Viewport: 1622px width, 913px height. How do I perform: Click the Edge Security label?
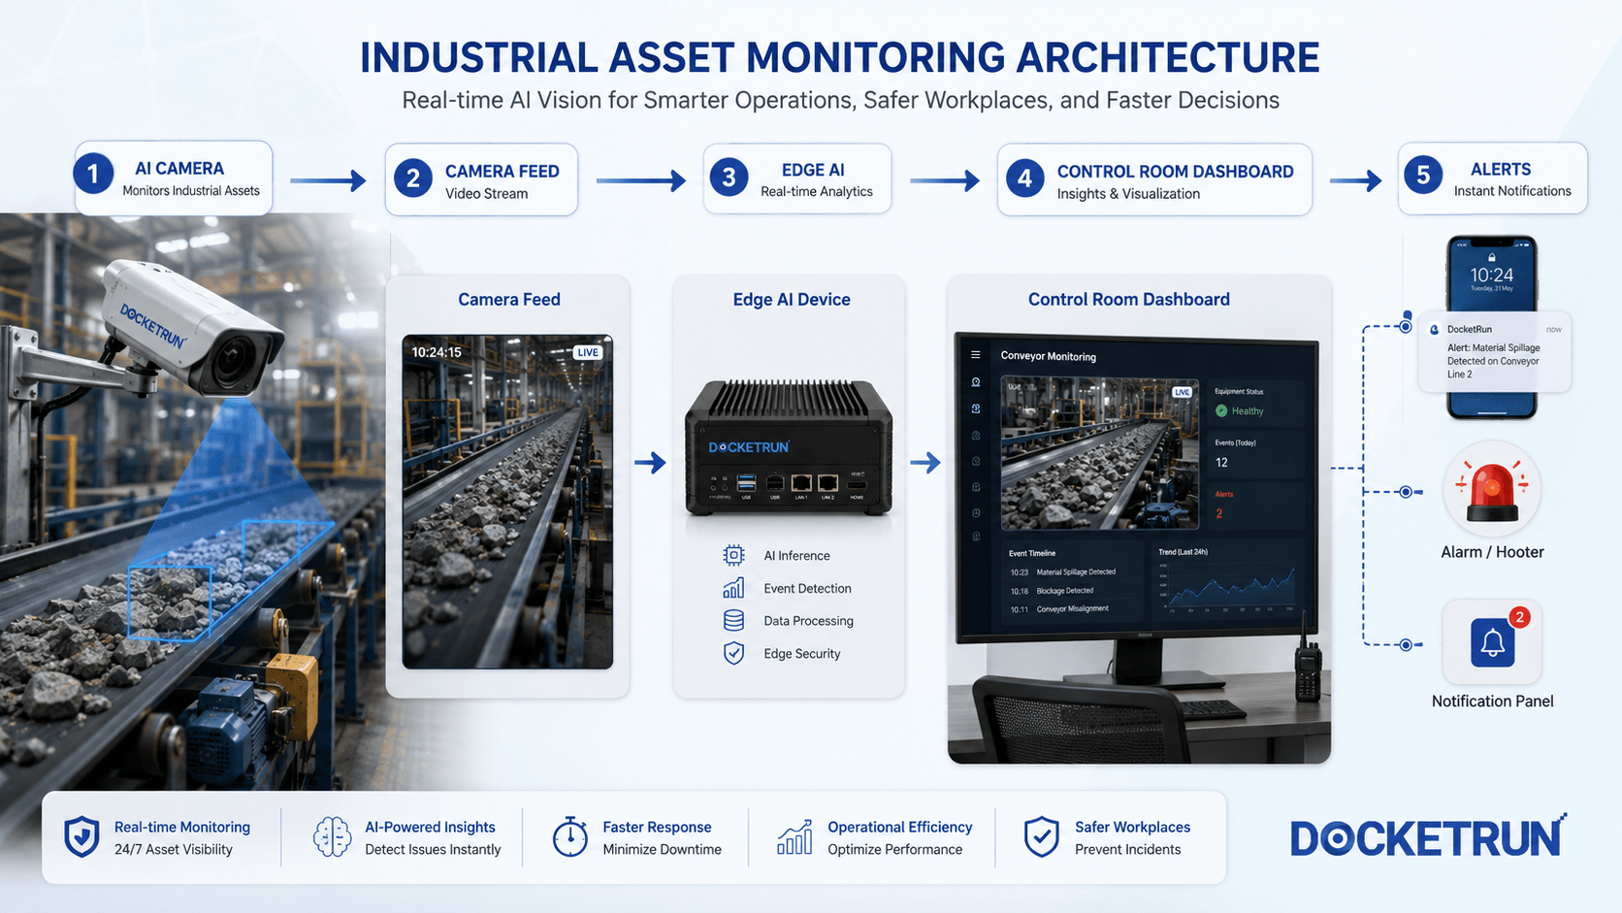[802, 654]
